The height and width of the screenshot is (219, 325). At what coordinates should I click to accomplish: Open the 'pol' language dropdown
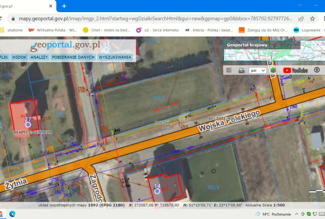click(x=258, y=70)
